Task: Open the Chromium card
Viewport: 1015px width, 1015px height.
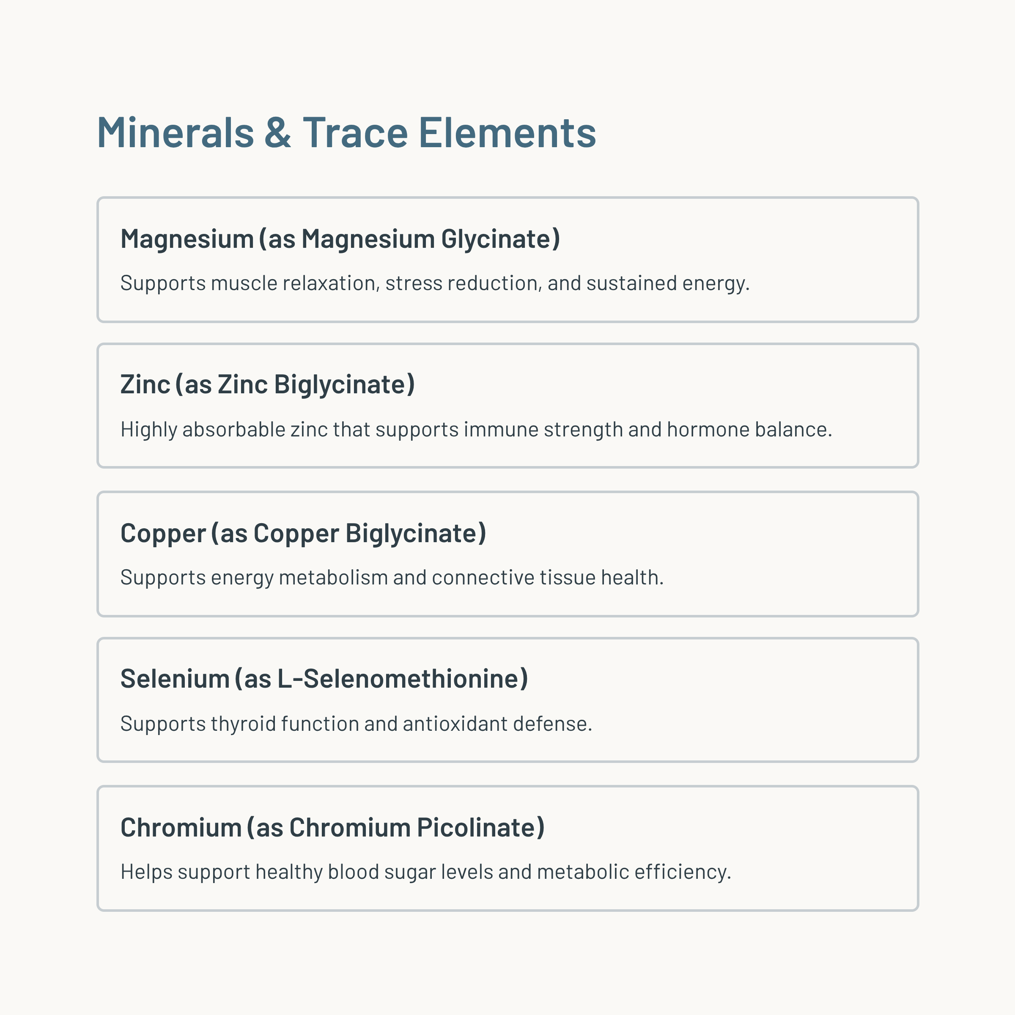Action: click(507, 848)
